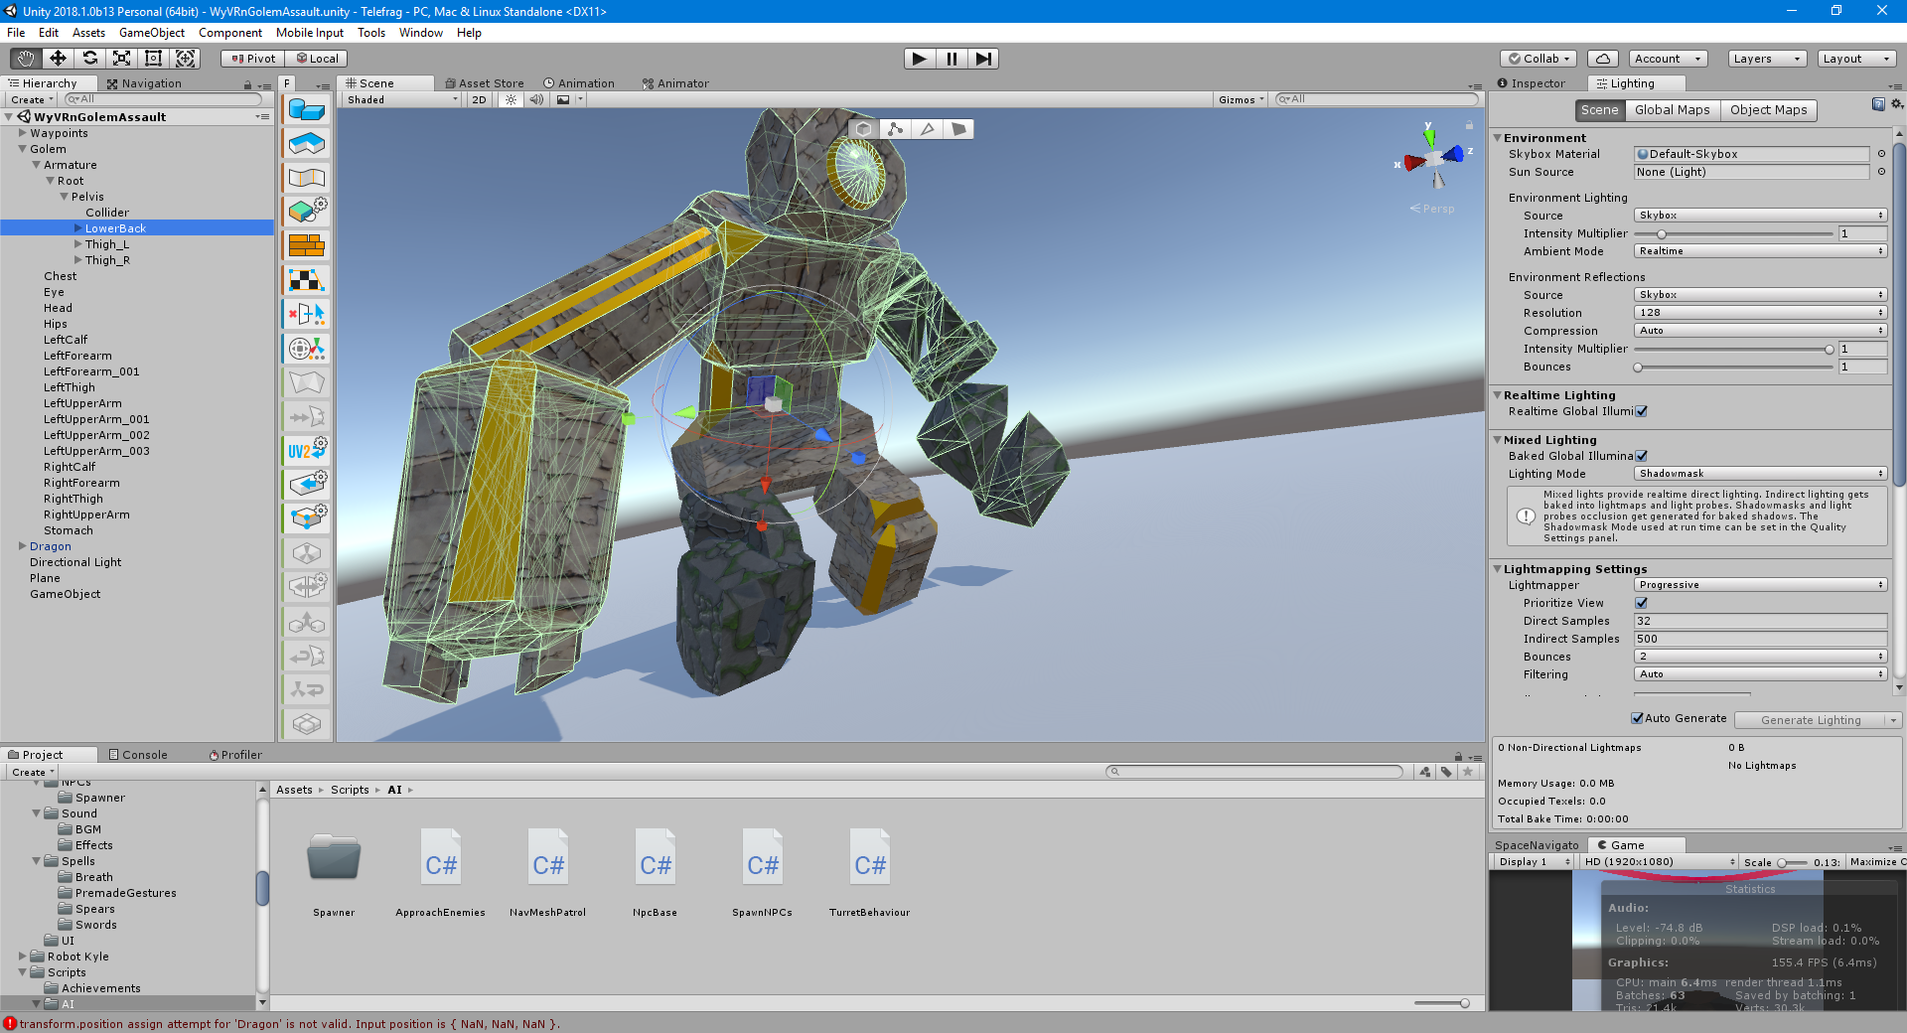The height and width of the screenshot is (1033, 1907).
Task: Disable the Auto Generate checkbox
Action: (1637, 718)
